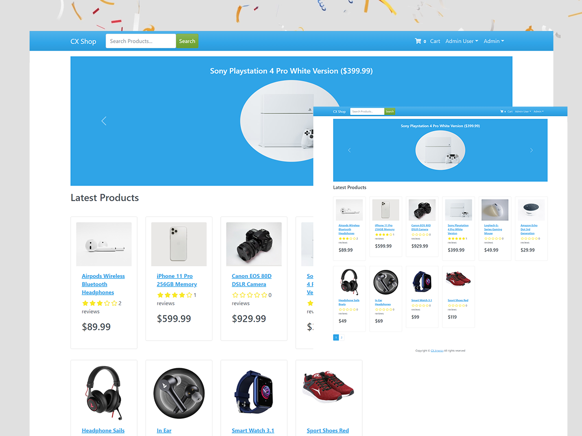
Task: Click the small cart icon in preview navbar
Action: [x=502, y=111]
